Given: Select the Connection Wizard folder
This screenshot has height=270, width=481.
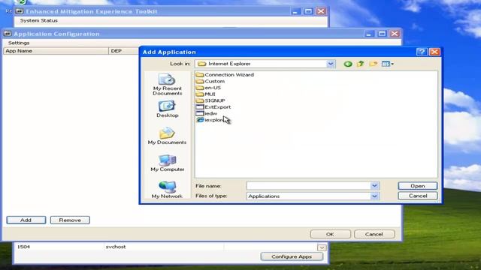Looking at the screenshot, I should 225,75.
